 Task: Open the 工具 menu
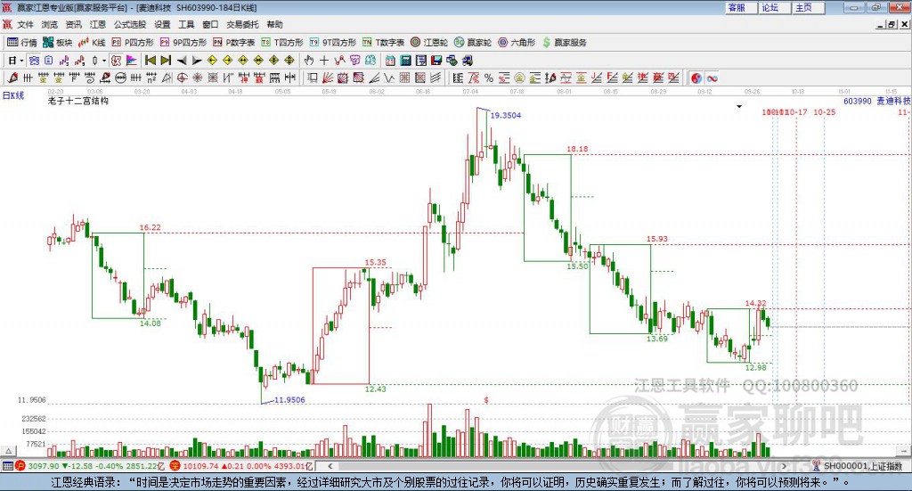pos(186,24)
